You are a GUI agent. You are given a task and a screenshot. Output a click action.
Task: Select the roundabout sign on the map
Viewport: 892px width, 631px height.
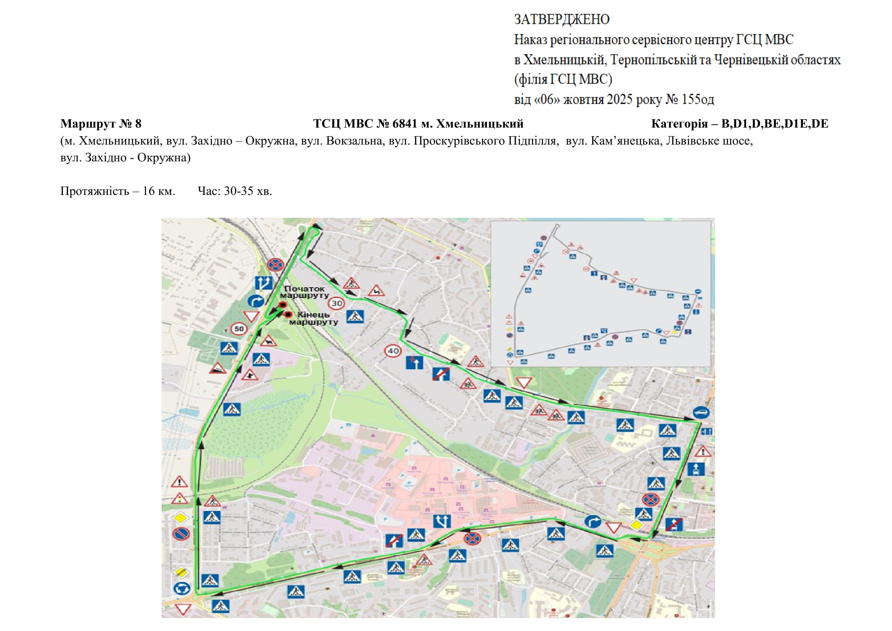click(181, 588)
